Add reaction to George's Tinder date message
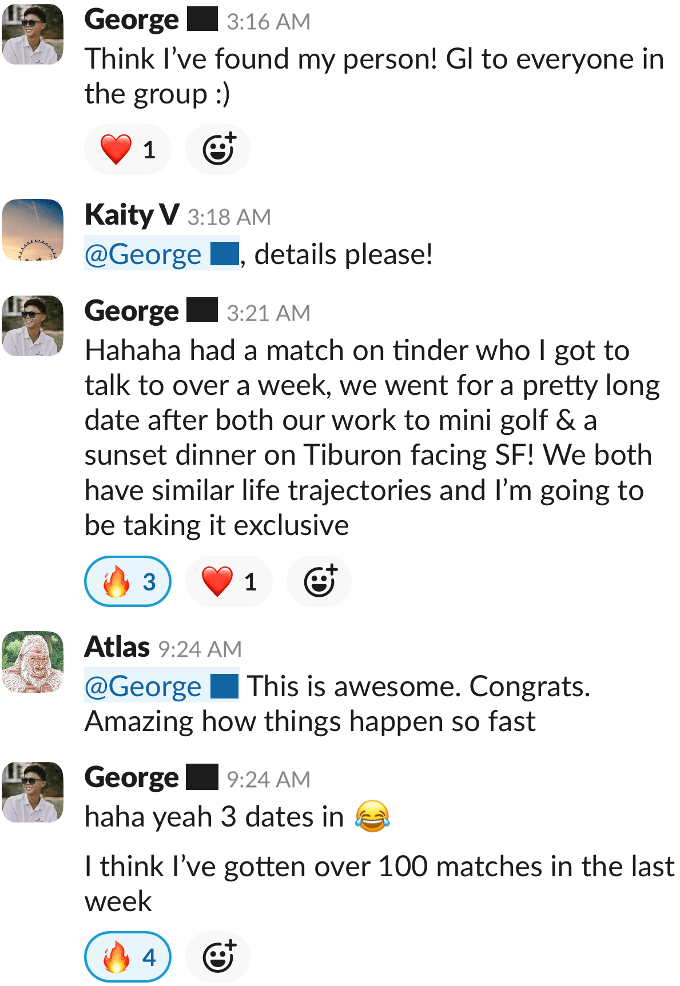Viewport: 680px width, 986px height. point(319,581)
